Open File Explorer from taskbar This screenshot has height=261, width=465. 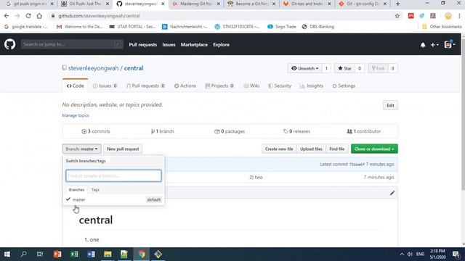[x=108, y=254]
